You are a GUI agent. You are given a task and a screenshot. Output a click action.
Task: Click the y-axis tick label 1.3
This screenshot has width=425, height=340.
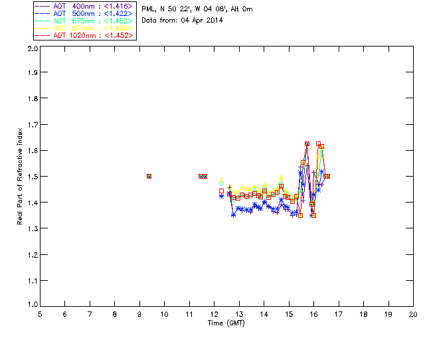point(33,228)
